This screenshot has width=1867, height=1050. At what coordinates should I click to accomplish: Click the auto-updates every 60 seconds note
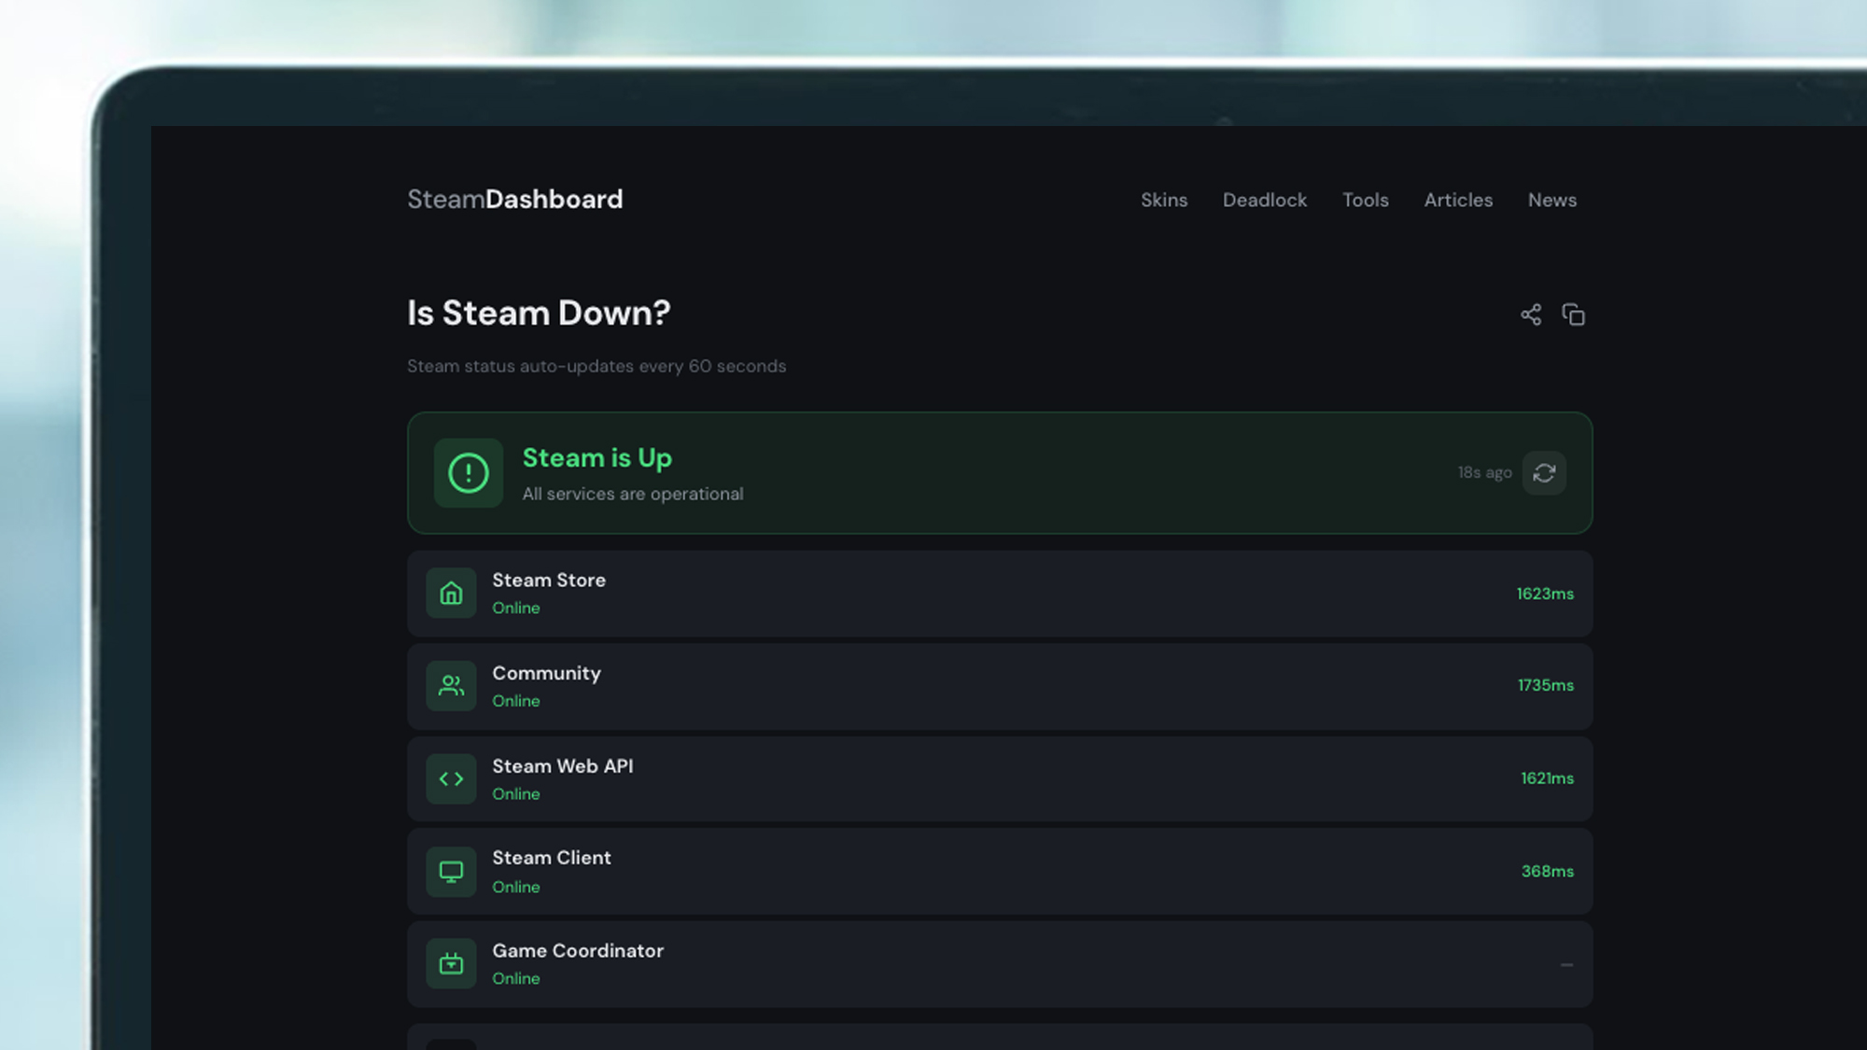click(x=597, y=366)
